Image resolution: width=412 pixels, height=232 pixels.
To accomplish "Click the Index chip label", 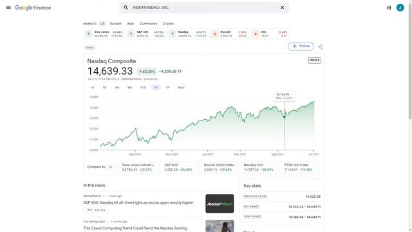I will (x=89, y=48).
